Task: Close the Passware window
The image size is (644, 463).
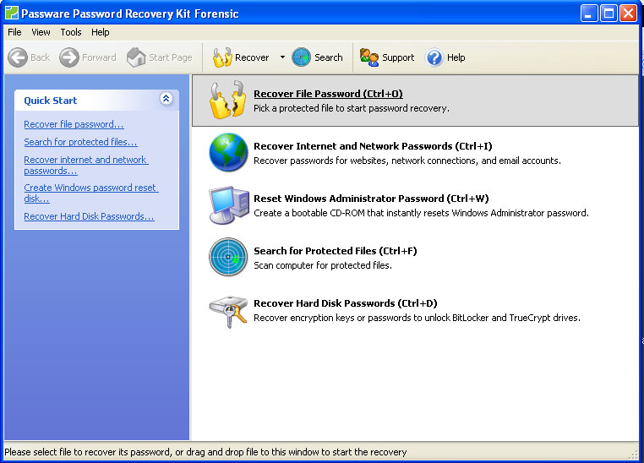Action: (x=629, y=14)
